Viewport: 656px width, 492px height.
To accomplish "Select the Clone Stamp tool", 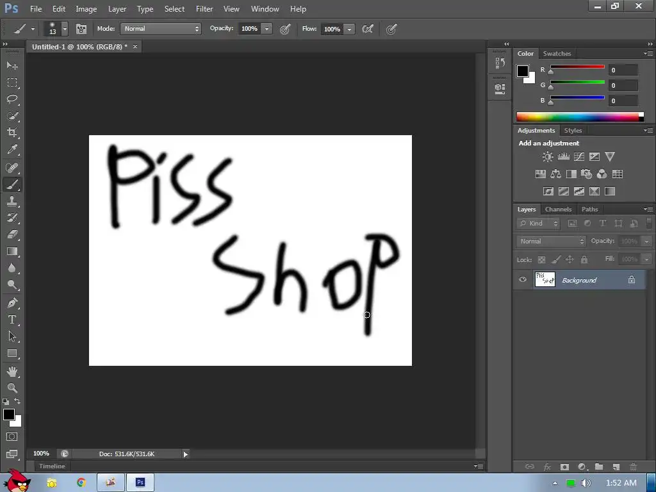I will (x=12, y=201).
